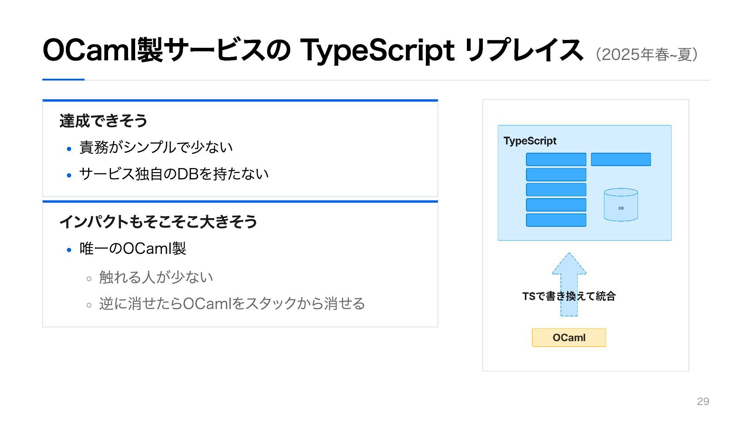Image resolution: width=752 pixels, height=423 pixels.
Task: Click the second blue block in the stack
Action: coord(556,174)
